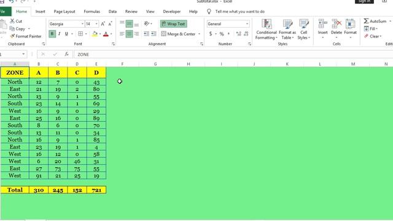This screenshot has height=221, width=393.
Task: Open Fill Color dropdown arrow
Action: 100,34
